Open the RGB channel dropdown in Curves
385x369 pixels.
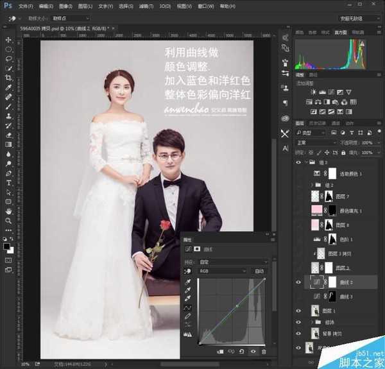coord(223,271)
